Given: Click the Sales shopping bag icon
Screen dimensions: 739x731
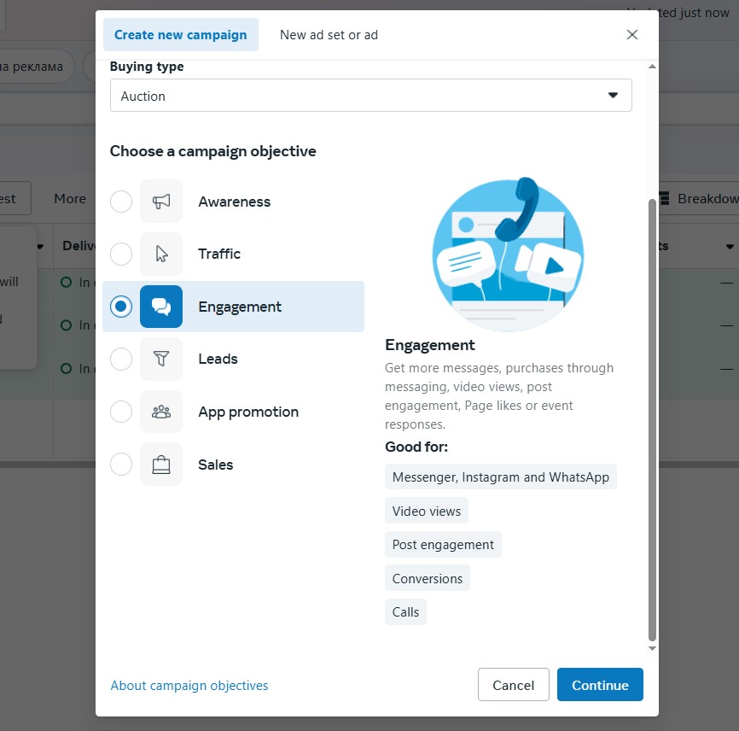Looking at the screenshot, I should click(x=161, y=465).
